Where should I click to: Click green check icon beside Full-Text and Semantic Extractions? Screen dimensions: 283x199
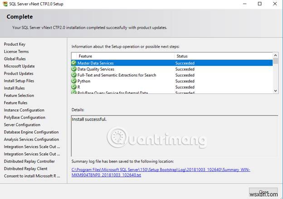click(x=74, y=75)
